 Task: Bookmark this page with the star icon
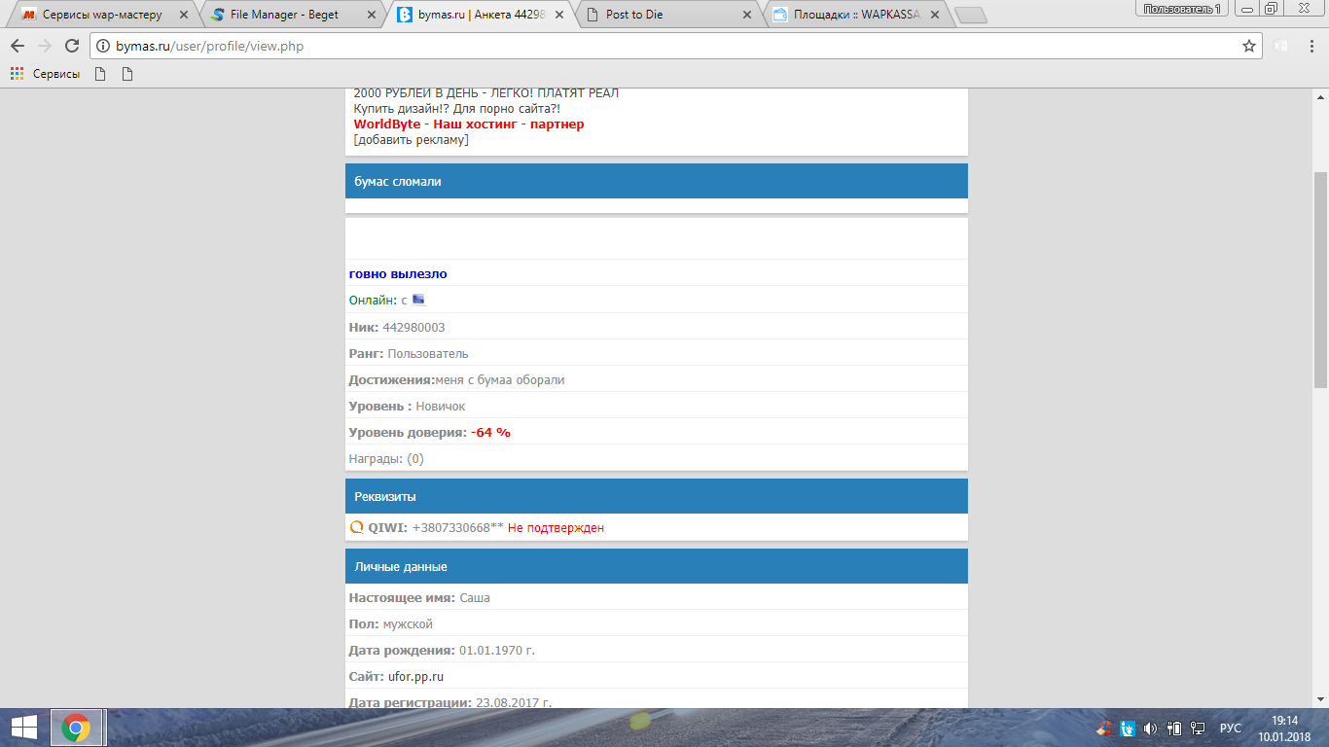pyautogui.click(x=1249, y=46)
